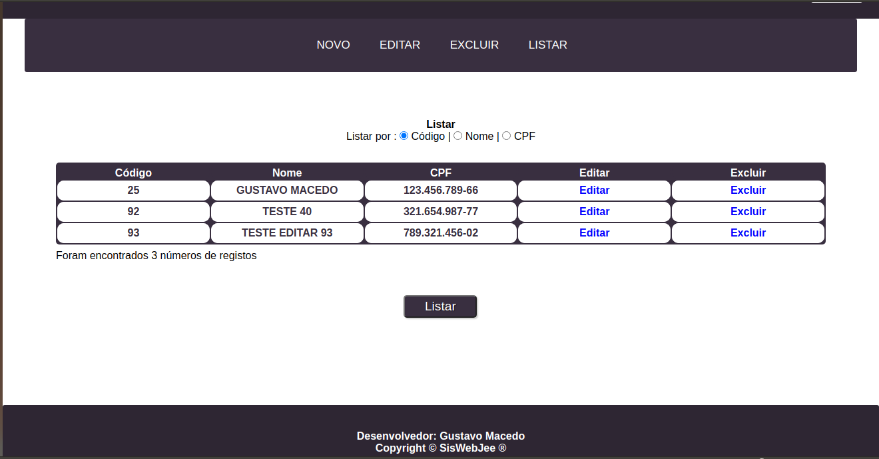879x459 pixels.
Task: Click the Listar button
Action: [440, 306]
